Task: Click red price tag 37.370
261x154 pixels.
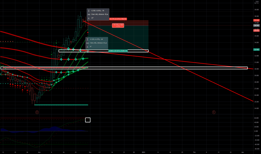Action: click(256, 20)
